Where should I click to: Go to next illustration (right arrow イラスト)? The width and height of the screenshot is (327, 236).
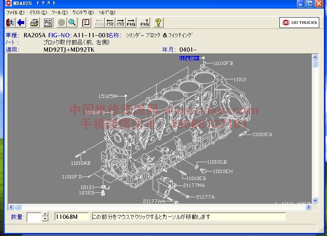pos(121,23)
